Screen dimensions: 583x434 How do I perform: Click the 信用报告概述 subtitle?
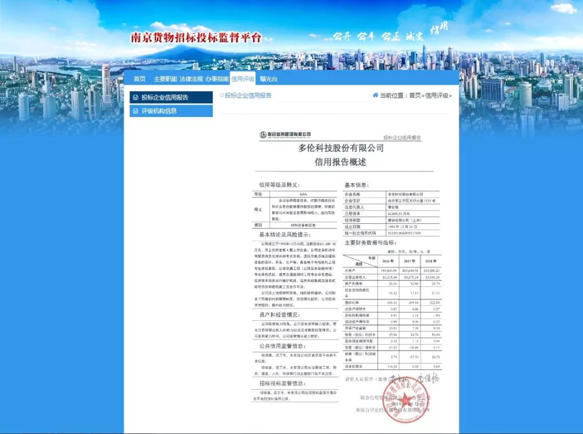tap(341, 162)
